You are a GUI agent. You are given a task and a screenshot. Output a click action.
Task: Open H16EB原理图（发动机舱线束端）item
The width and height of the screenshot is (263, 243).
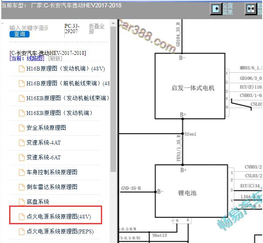68,98
